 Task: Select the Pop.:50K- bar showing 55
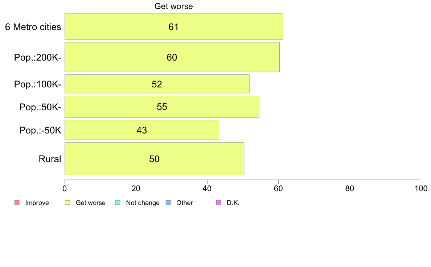pyautogui.click(x=162, y=107)
